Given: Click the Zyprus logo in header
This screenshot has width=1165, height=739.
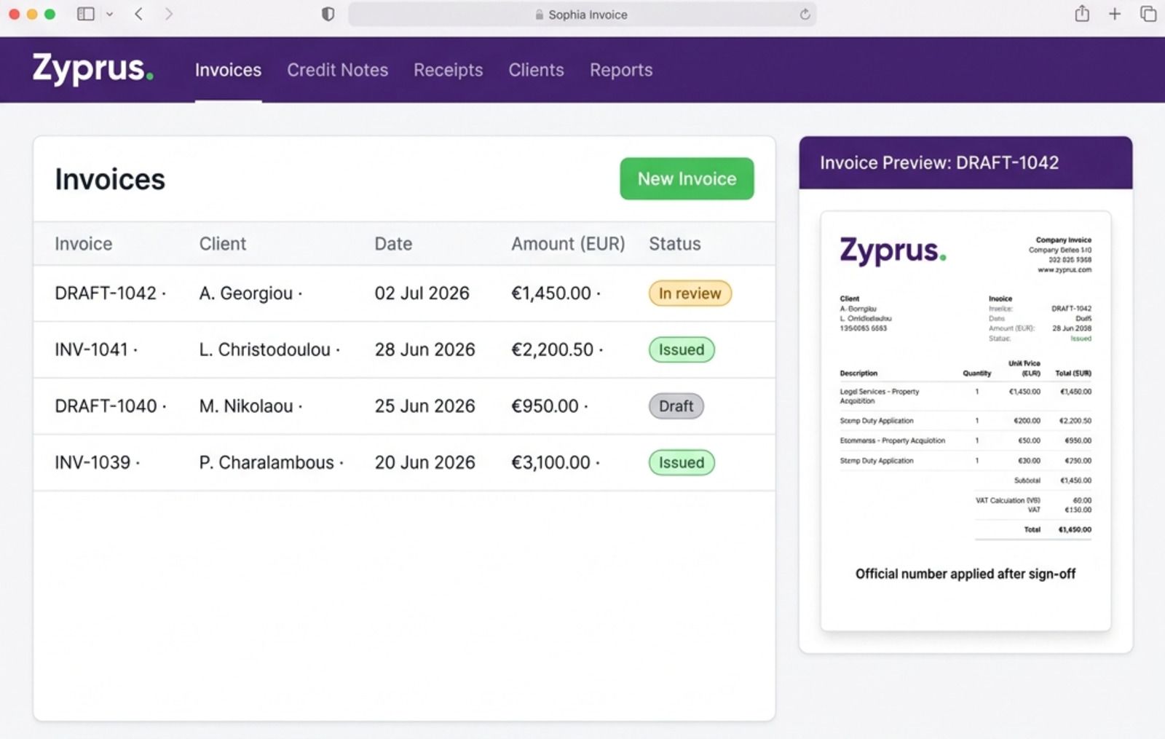Looking at the screenshot, I should pyautogui.click(x=92, y=69).
